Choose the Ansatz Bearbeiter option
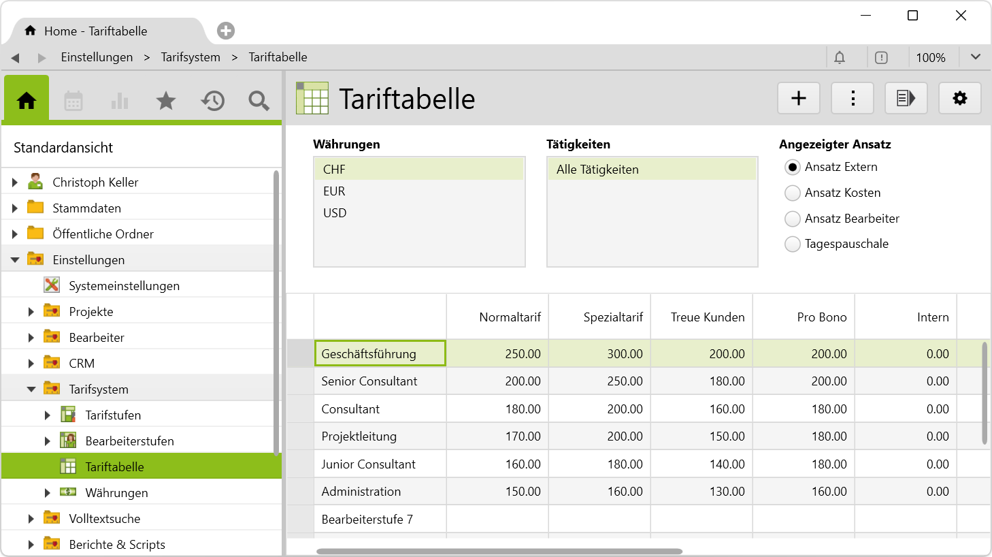This screenshot has height=557, width=992. [793, 219]
